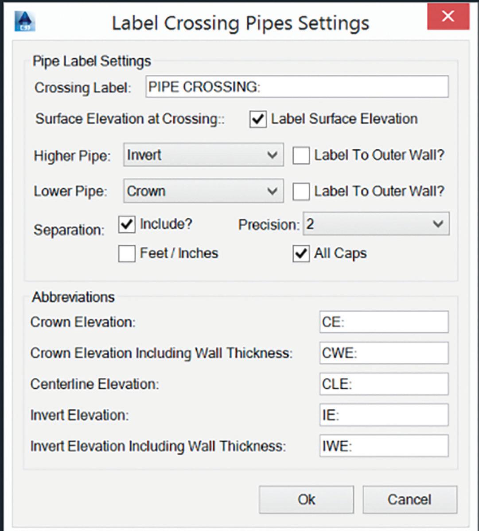The height and width of the screenshot is (531, 479).
Task: Expand the Lower Pipe dropdown showing Crown
Action: (x=203, y=191)
